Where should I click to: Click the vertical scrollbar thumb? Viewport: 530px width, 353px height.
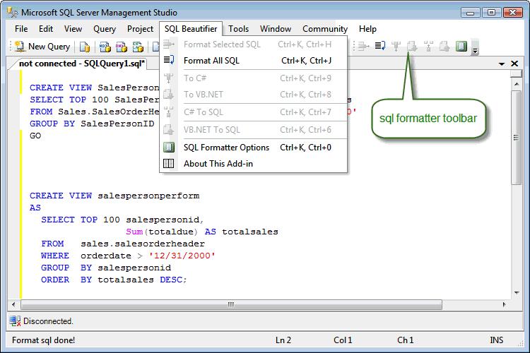click(517, 138)
